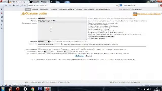
Task: Open the site language dropdown (Русский)
Action: coord(44,41)
